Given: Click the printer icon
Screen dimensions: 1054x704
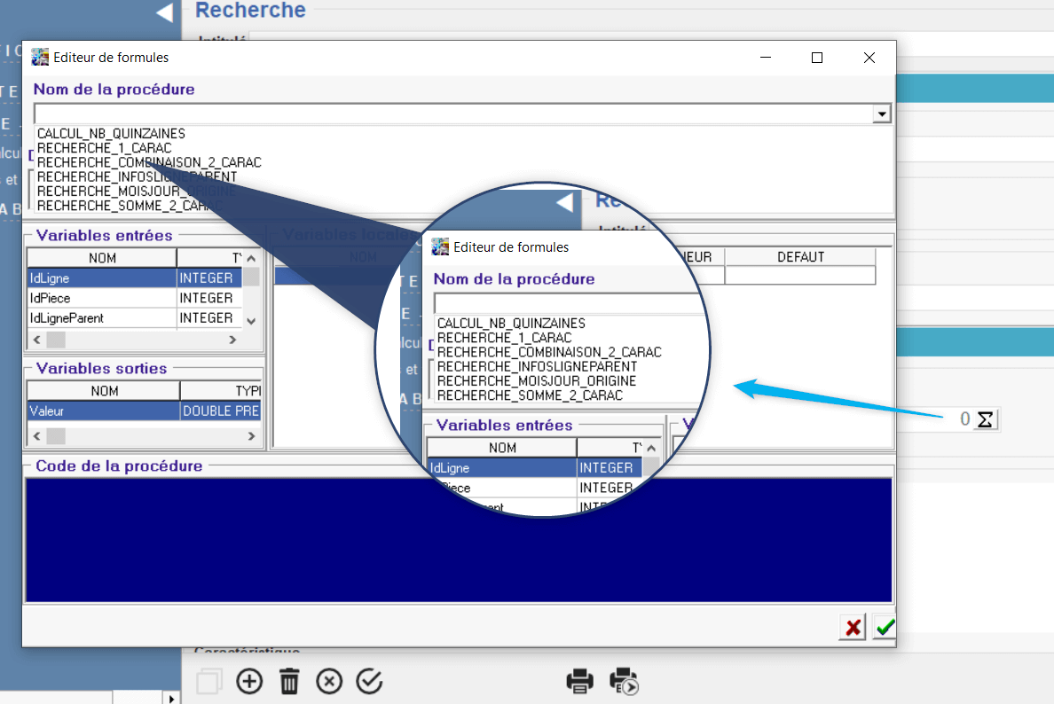Looking at the screenshot, I should point(580,681).
